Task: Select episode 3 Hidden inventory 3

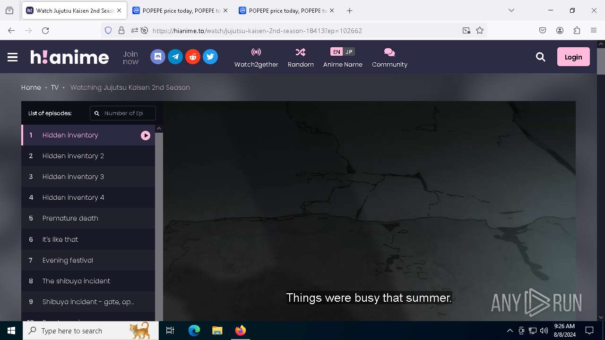Action: [x=88, y=177]
